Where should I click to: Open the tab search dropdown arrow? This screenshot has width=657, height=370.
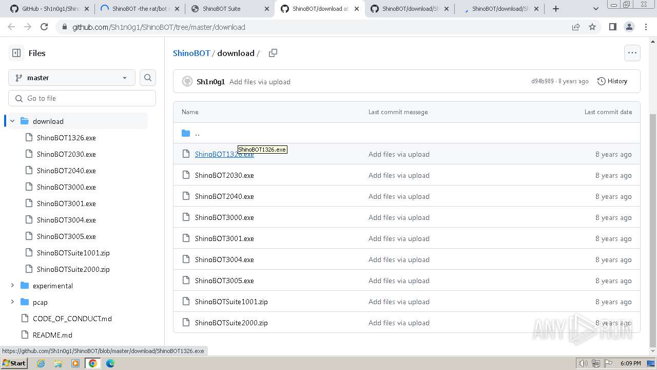click(x=596, y=9)
